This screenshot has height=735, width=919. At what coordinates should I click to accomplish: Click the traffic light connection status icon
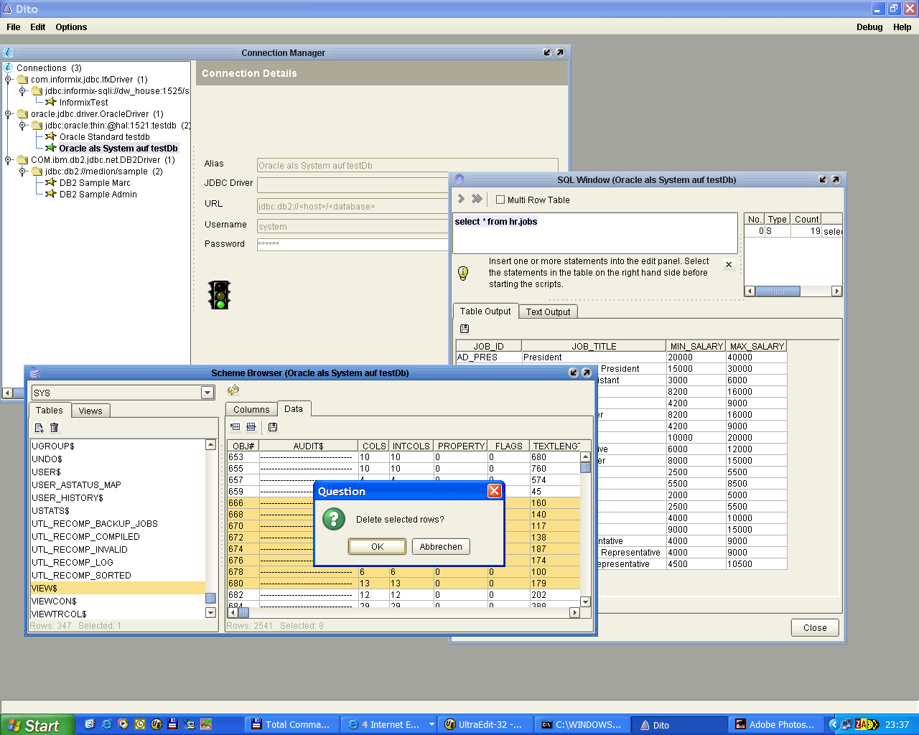coord(220,295)
